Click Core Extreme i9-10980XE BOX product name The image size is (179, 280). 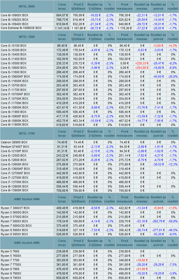point(21,28)
